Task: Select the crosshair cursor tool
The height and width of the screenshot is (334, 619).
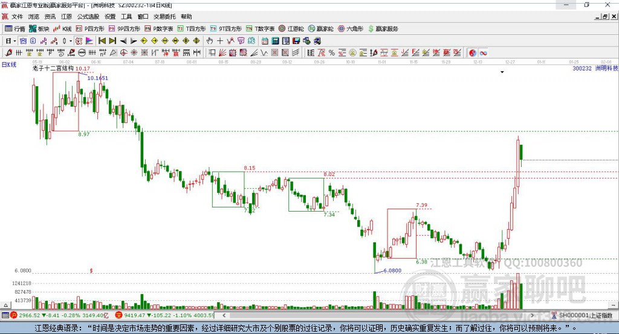Action: tap(220, 41)
